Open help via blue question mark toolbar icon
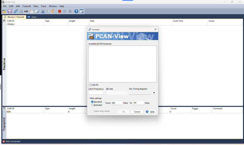244x145 pixels. [x=76, y=11]
